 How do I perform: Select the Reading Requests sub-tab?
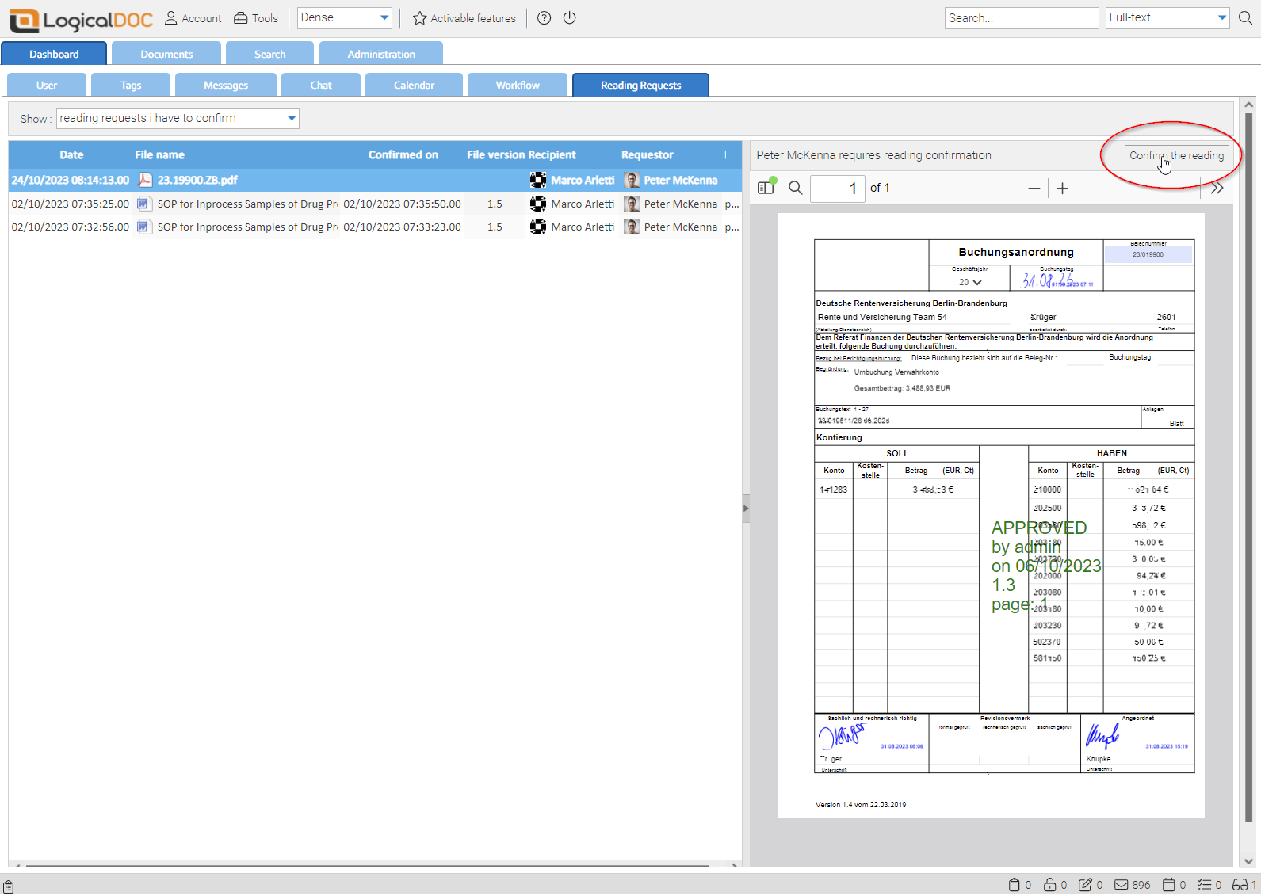(x=640, y=85)
